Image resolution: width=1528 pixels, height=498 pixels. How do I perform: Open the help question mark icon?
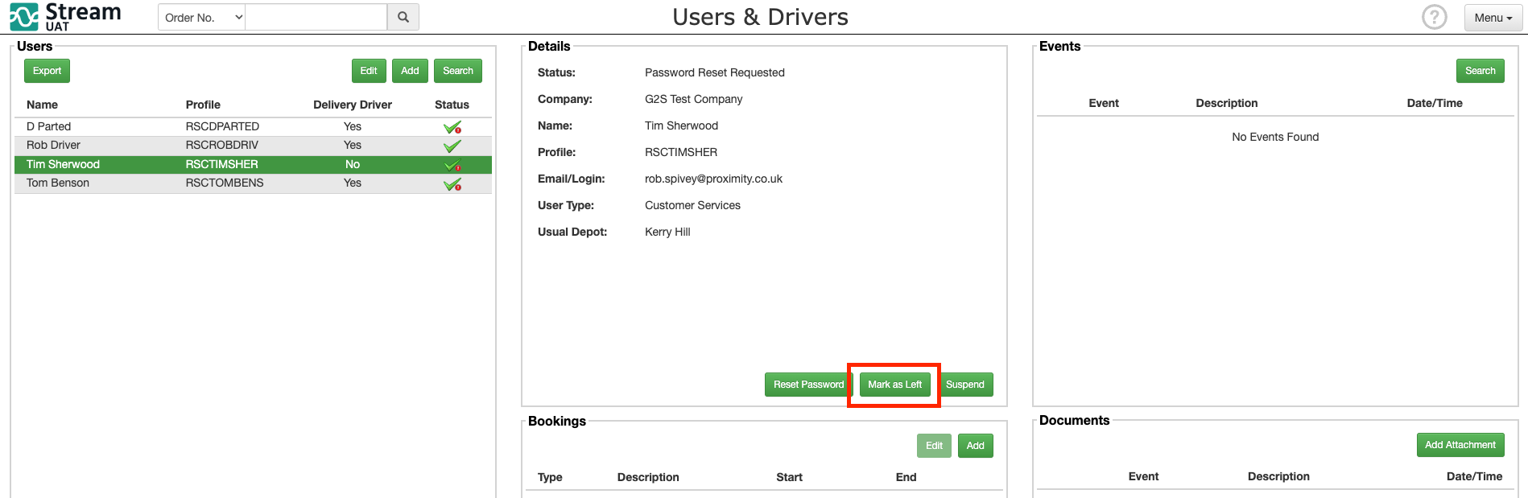pyautogui.click(x=1434, y=17)
